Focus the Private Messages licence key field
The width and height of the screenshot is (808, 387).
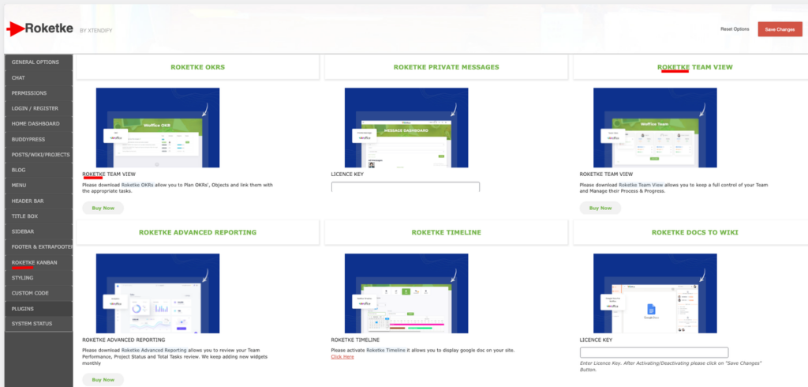coord(406,187)
